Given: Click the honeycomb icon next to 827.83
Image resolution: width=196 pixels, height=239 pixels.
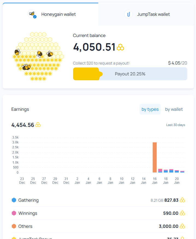Looking at the screenshot, I should (182, 200).
